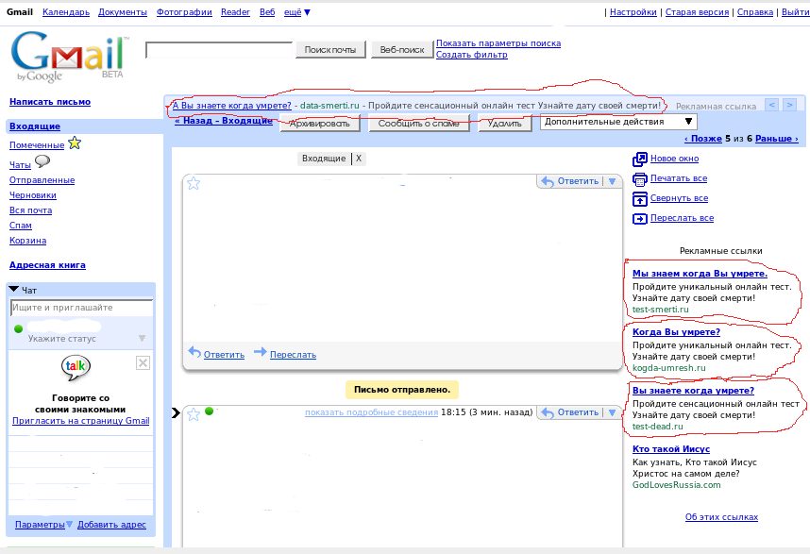The width and height of the screenshot is (810, 554).
Task: Click the forward icon for Переслать все
Action: pyautogui.click(x=639, y=219)
